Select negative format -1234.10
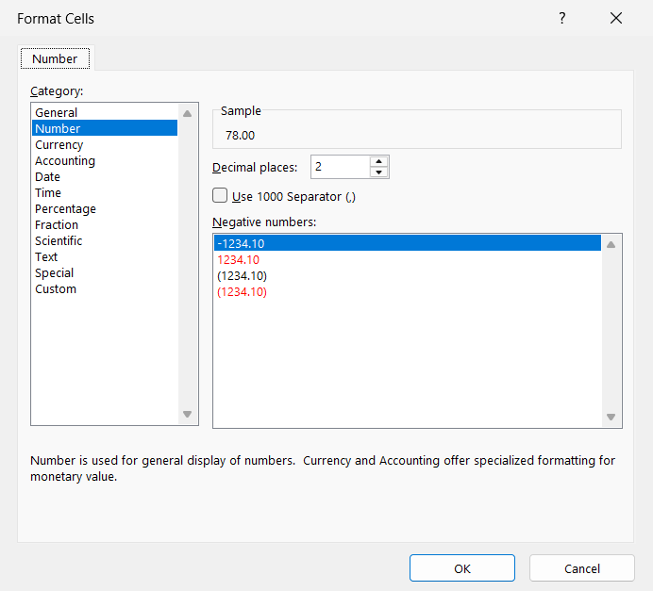 coord(408,243)
